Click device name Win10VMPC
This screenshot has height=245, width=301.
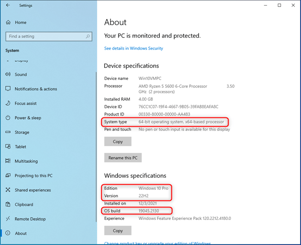(x=150, y=78)
